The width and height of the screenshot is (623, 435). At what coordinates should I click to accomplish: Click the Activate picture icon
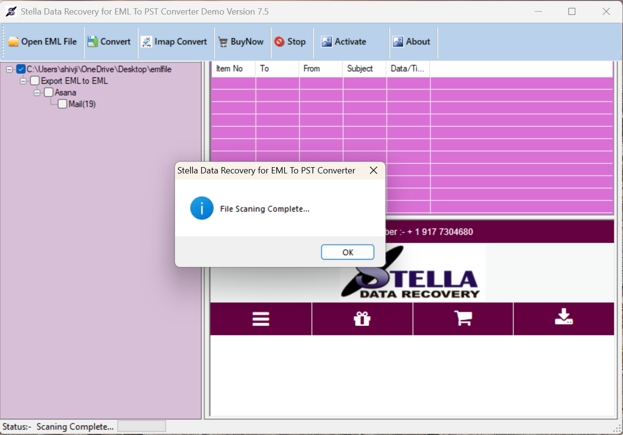[327, 42]
